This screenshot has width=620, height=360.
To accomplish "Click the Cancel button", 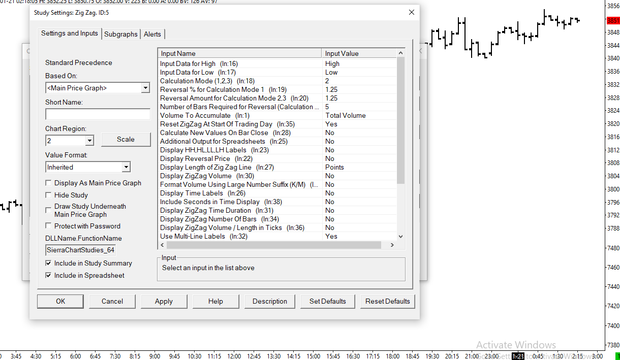I will [112, 301].
